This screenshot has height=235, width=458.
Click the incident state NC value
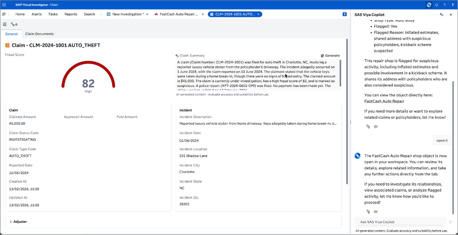point(182,189)
